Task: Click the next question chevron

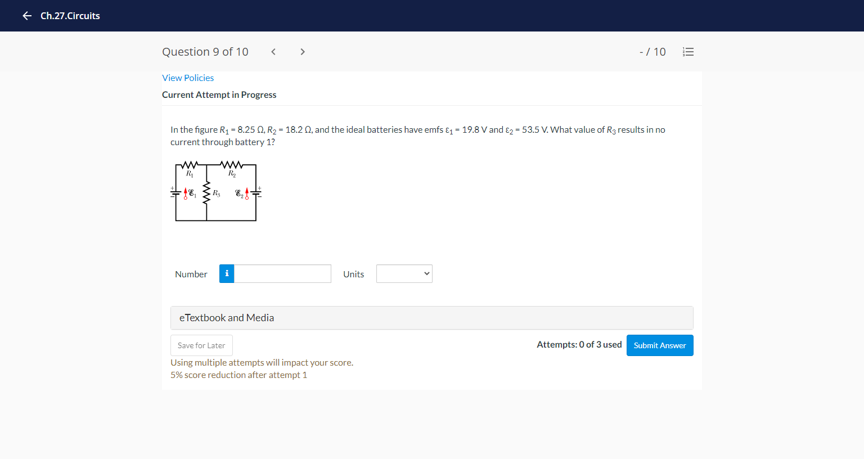Action: pyautogui.click(x=302, y=51)
